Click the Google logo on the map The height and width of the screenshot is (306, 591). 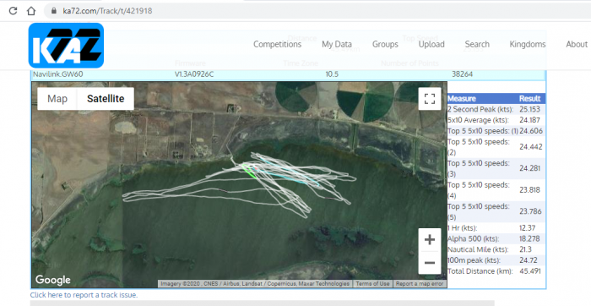click(x=52, y=280)
